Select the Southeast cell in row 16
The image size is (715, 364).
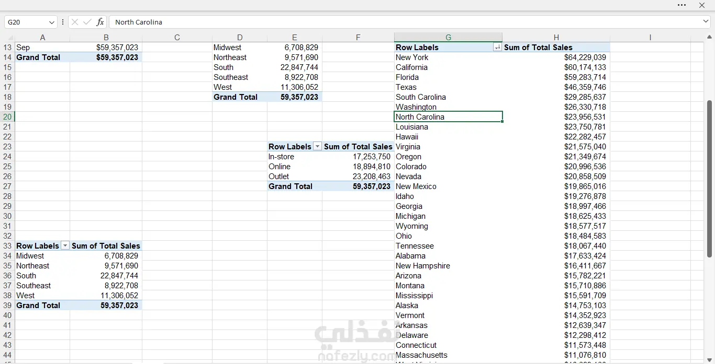pos(240,77)
